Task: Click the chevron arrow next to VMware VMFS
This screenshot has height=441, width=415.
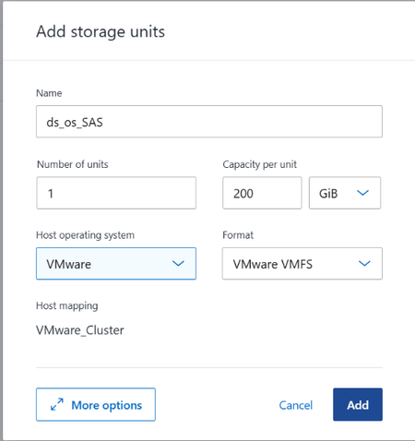Action: point(364,264)
